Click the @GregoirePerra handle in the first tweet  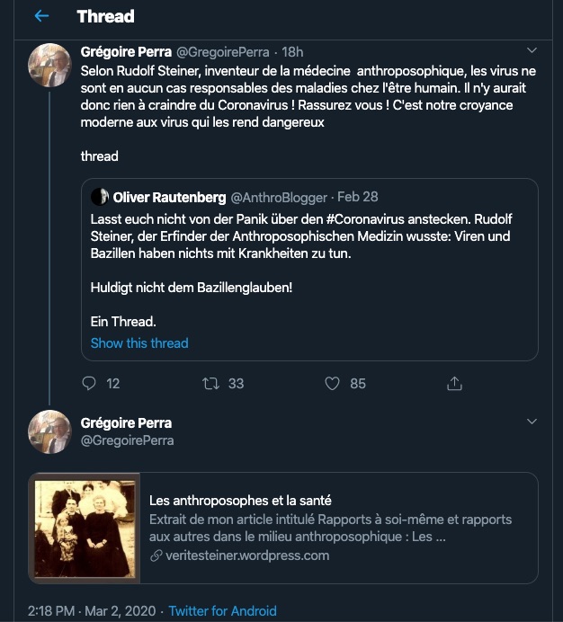pos(227,51)
